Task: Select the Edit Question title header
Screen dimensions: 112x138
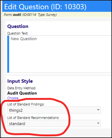Action: [x=45, y=7]
